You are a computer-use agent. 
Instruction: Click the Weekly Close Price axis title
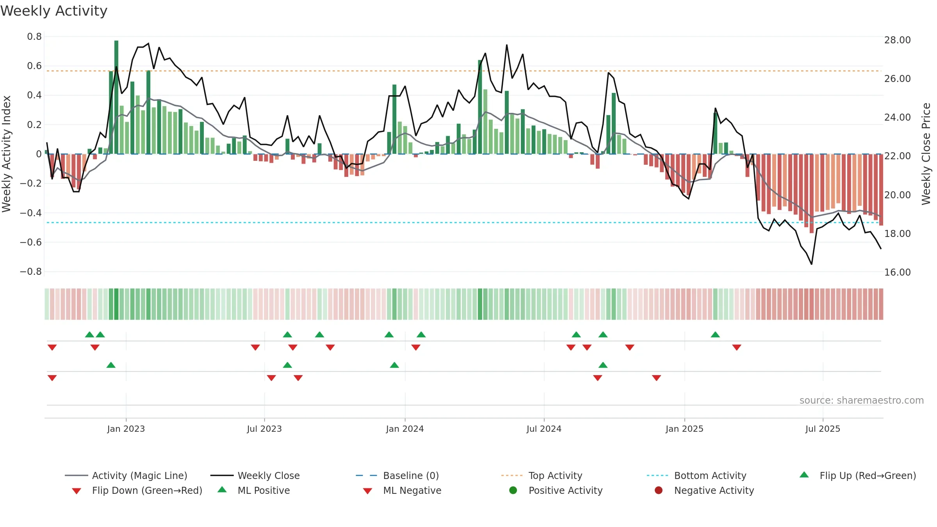(x=926, y=154)
